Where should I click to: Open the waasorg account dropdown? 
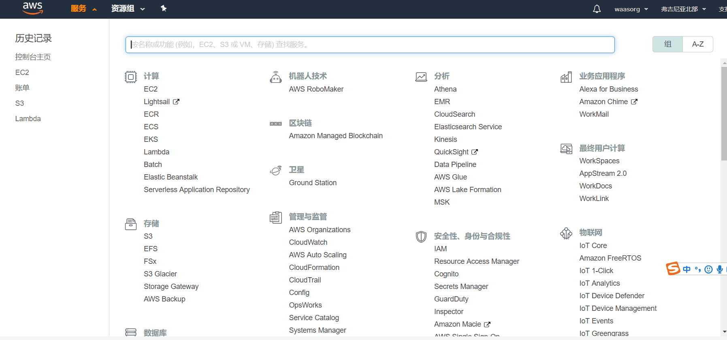(x=631, y=9)
